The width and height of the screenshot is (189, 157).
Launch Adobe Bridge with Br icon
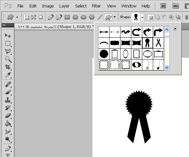click(x=163, y=6)
